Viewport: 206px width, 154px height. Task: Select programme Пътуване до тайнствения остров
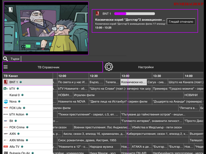click(162, 114)
